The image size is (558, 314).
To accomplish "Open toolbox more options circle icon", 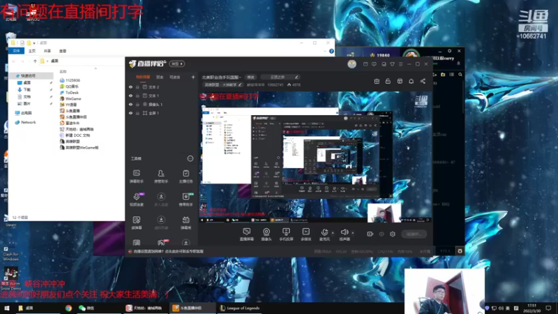I will [x=190, y=158].
